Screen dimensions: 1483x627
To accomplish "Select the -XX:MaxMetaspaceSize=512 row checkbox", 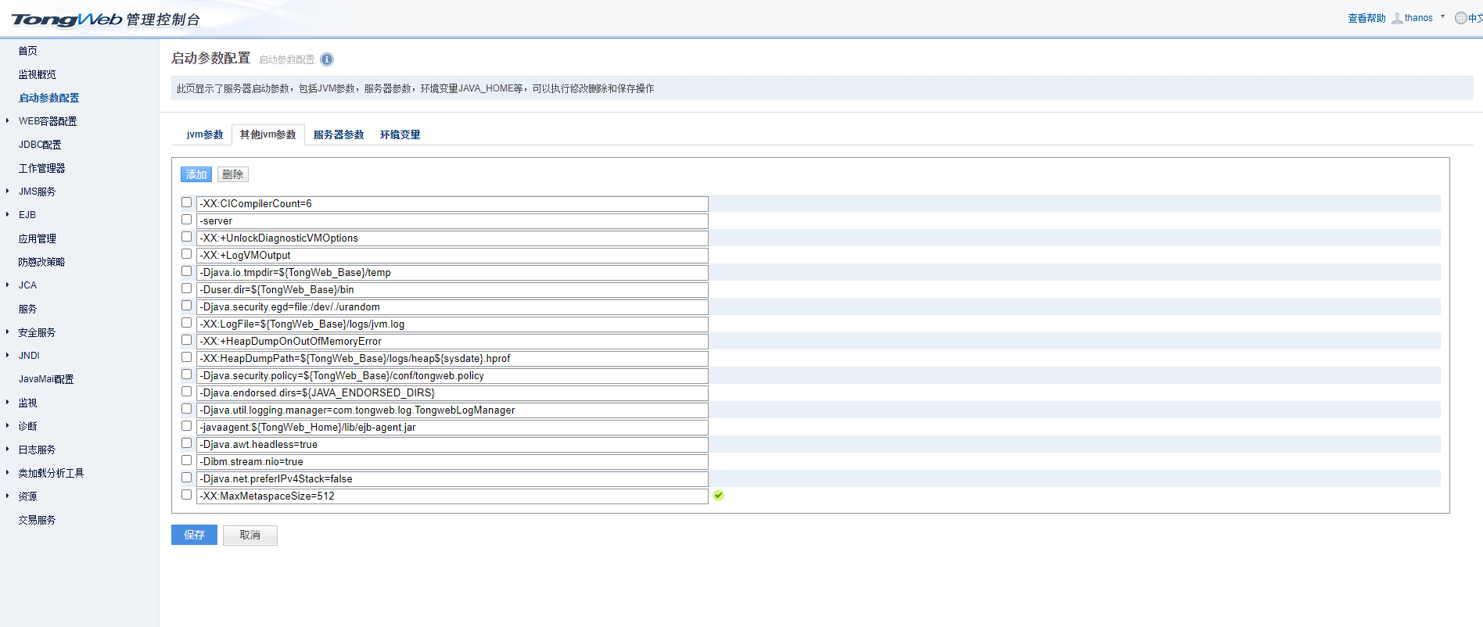I will 186,495.
